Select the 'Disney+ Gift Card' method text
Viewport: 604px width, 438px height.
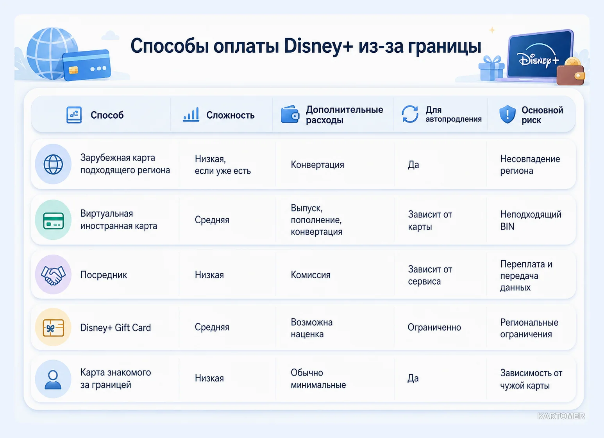(x=116, y=328)
